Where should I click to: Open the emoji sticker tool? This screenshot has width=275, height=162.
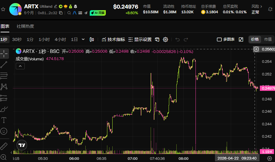[x=4, y=131]
